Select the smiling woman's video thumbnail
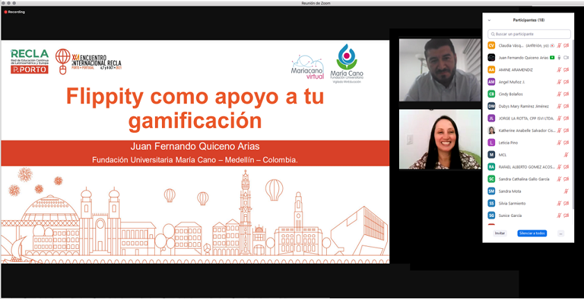Screen dimensions: 584x299 pos(440,139)
